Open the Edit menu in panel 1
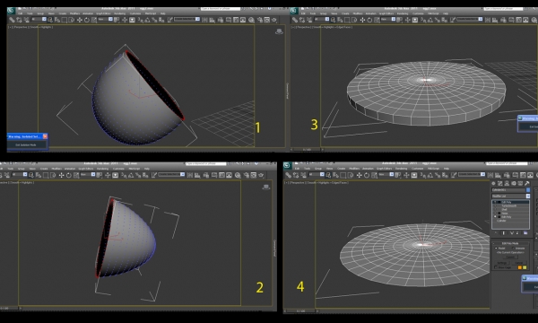538x323 pixels. [x=21, y=13]
